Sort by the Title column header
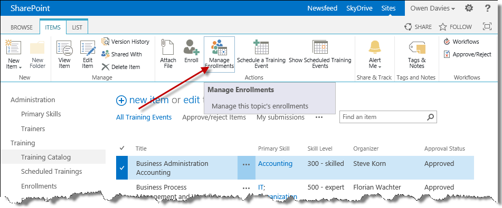This screenshot has height=208, width=502. (141, 148)
